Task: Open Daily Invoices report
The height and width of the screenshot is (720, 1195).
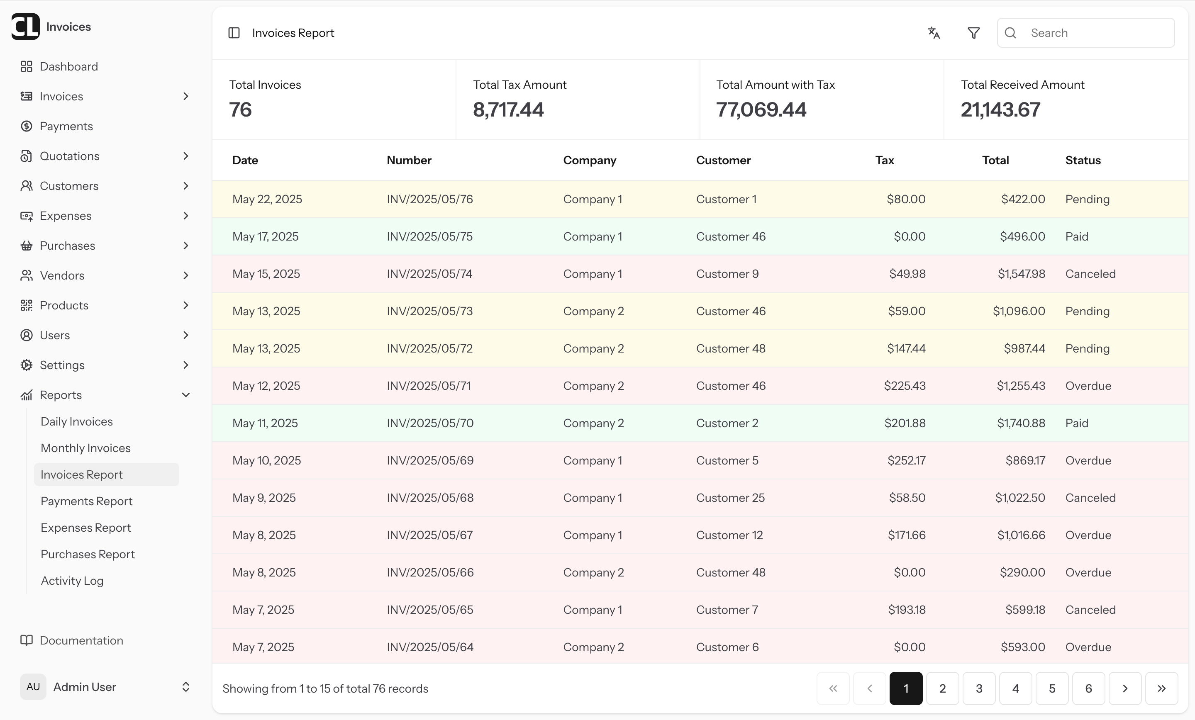Action: [77, 421]
